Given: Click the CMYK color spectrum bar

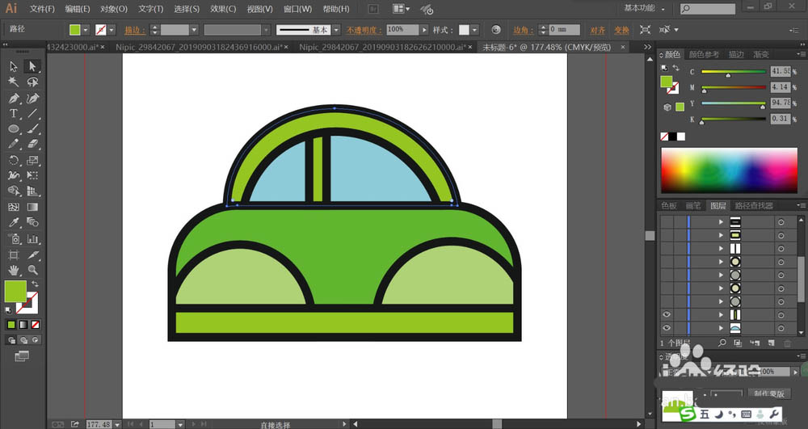Looking at the screenshot, I should tap(728, 170).
